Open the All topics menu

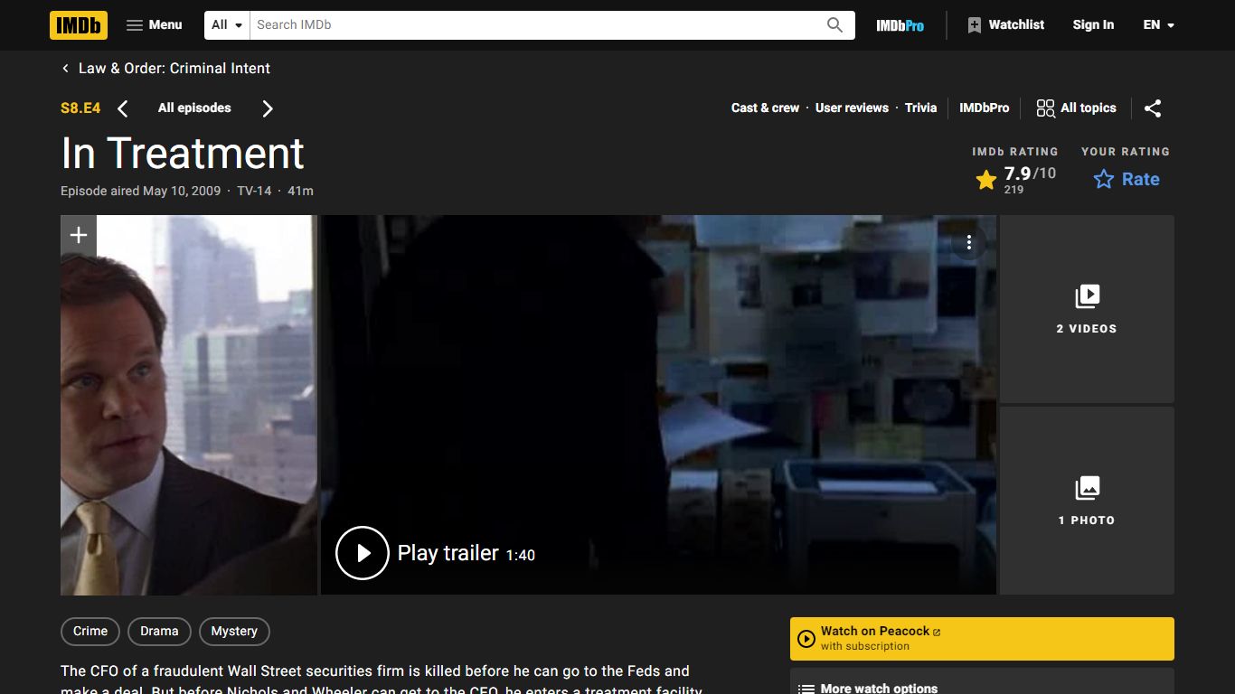[x=1076, y=108]
